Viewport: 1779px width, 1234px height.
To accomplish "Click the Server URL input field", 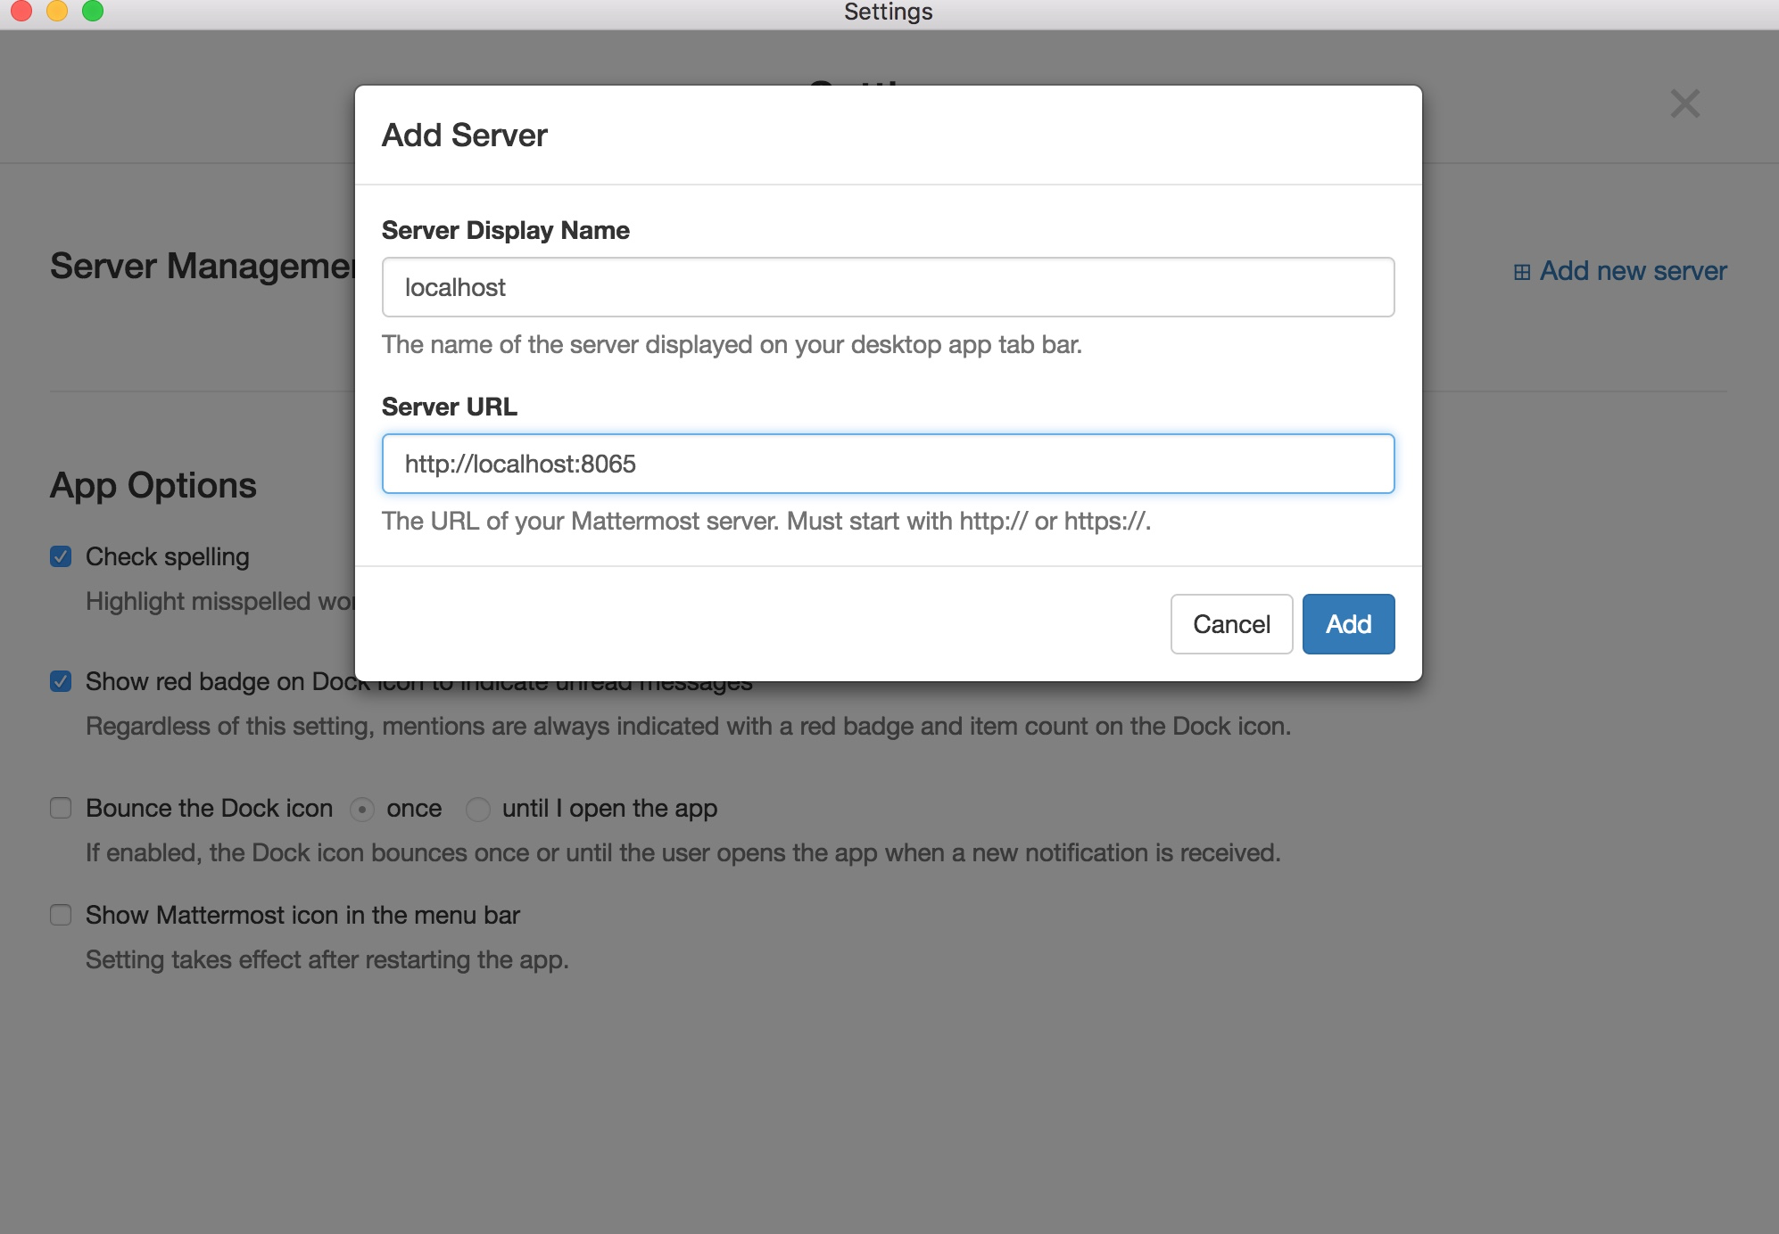I will (x=888, y=464).
